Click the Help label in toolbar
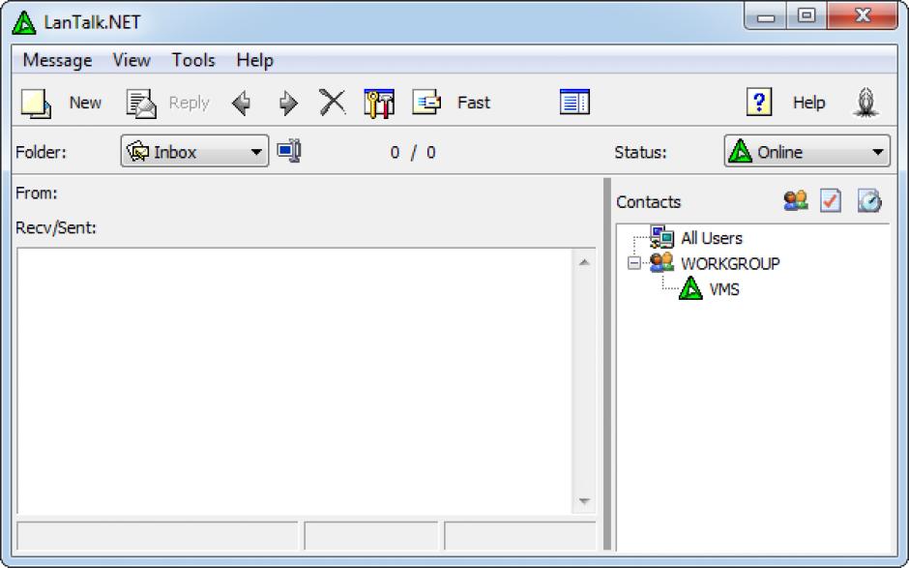 coord(808,103)
